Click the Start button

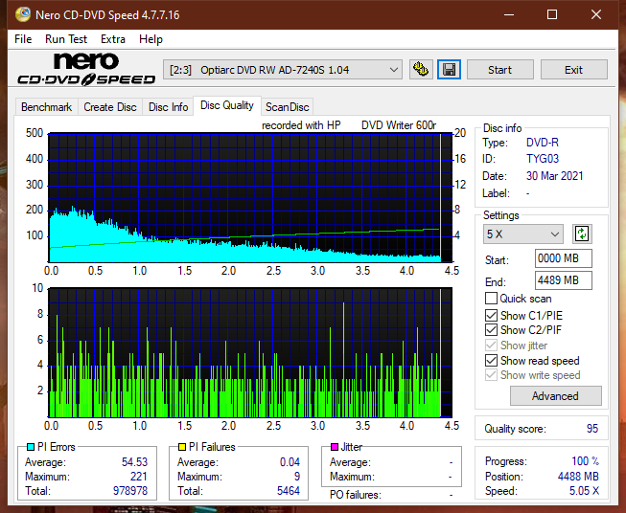coord(499,70)
